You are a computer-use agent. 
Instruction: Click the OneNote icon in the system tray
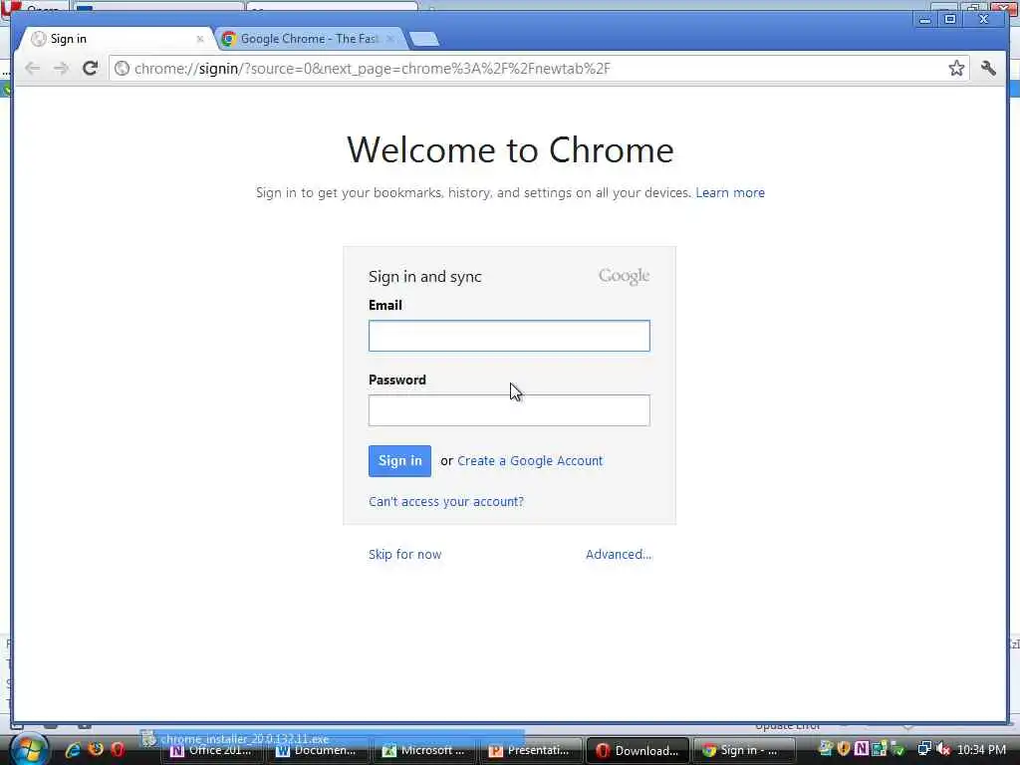pyautogui.click(x=862, y=749)
